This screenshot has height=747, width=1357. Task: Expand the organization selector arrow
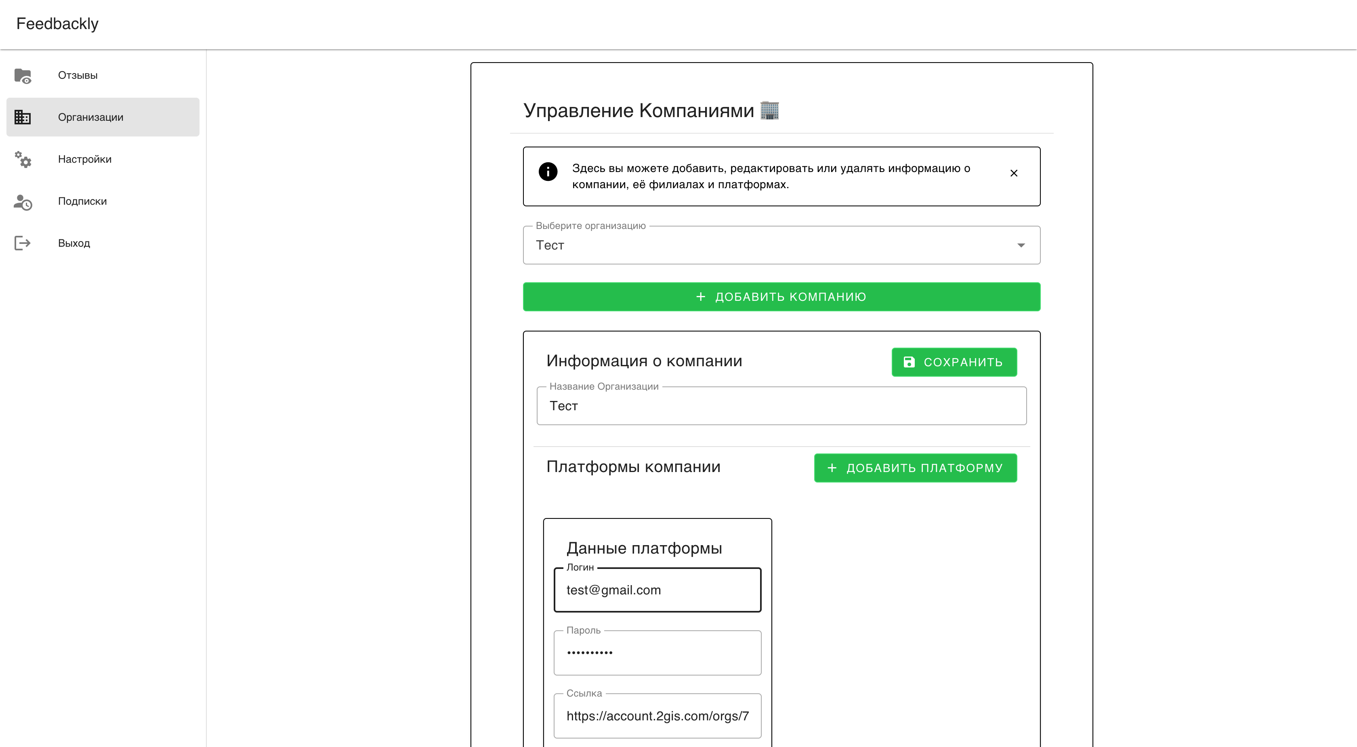pyautogui.click(x=1021, y=245)
